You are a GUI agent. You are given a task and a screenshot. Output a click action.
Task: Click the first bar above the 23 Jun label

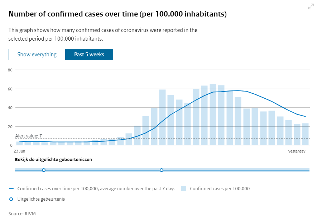click(19, 143)
